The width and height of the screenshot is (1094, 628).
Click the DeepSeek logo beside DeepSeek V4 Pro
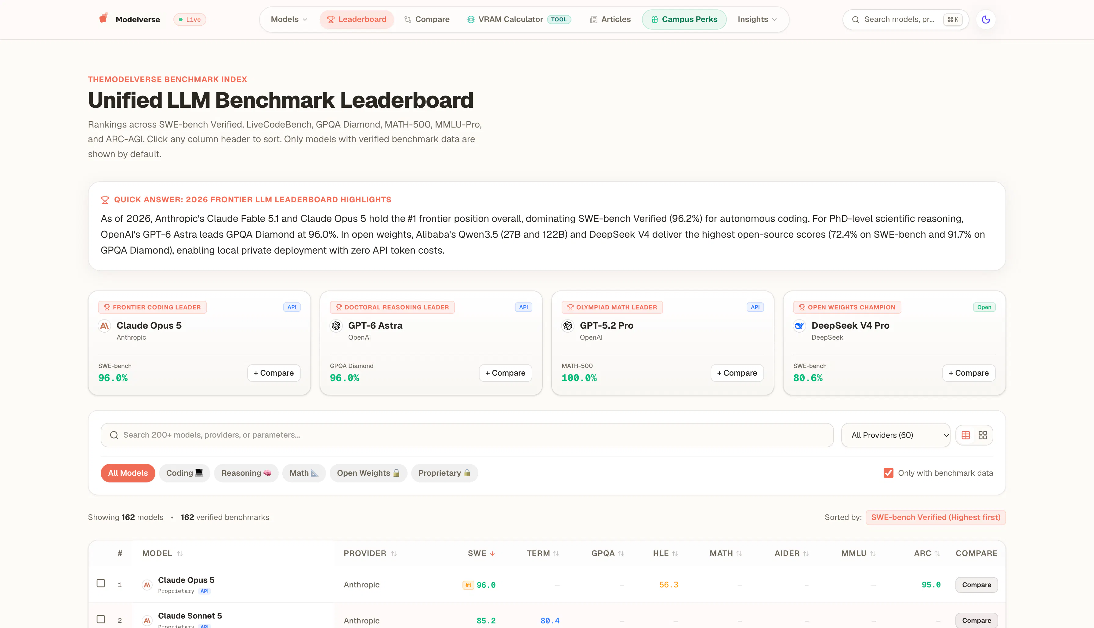tap(799, 326)
